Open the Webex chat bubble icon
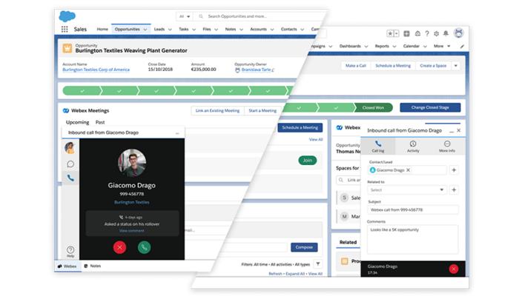 70,164
